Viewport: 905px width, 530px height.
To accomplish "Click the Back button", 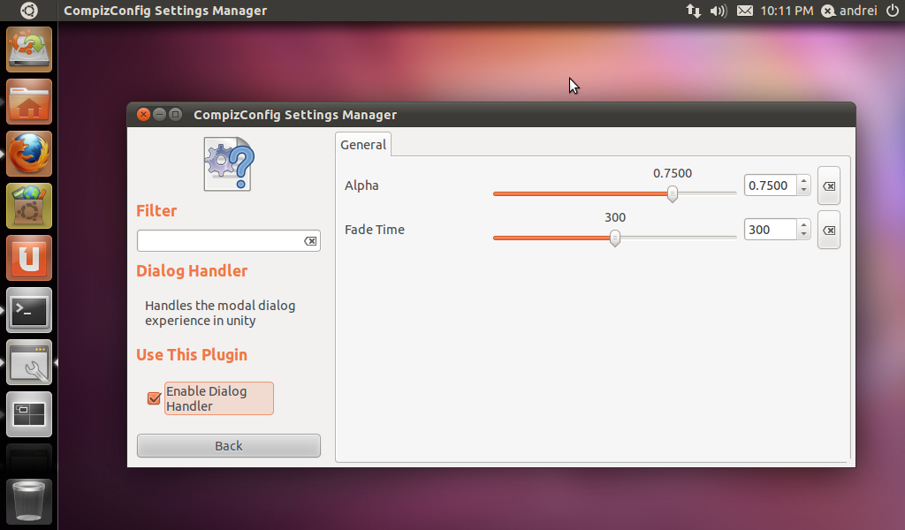I will tap(229, 446).
